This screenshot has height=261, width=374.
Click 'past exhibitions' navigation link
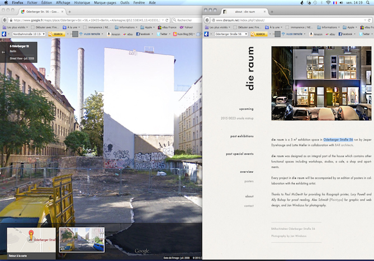[x=242, y=136]
